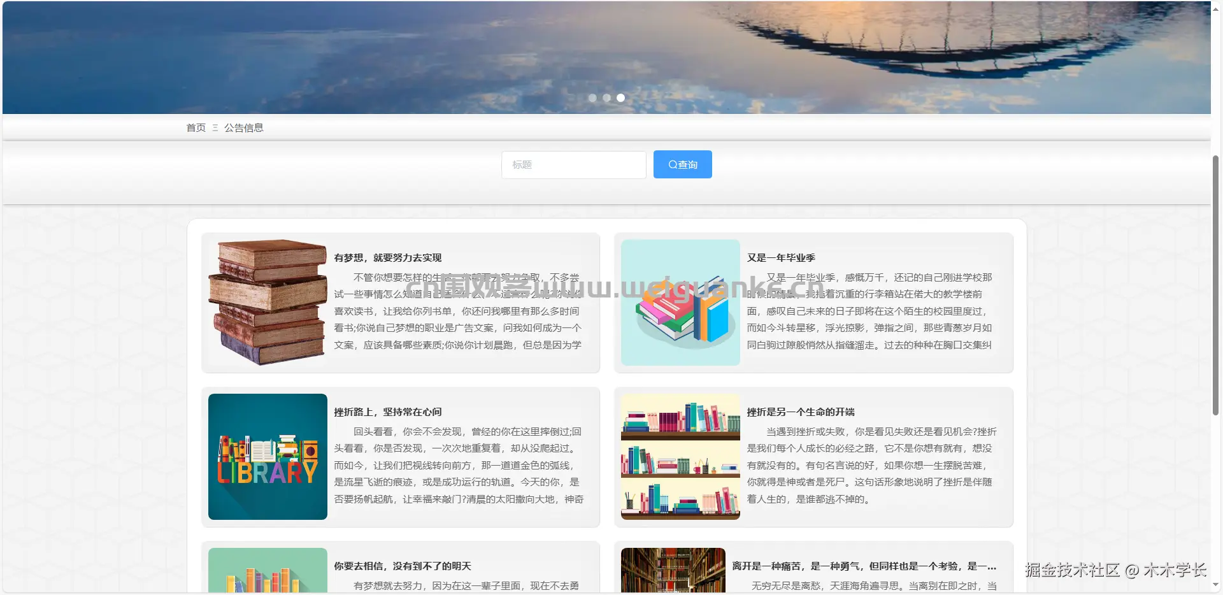Screen dimensions: 1223x595
Task: Click the page's vertical scrollbar thumb
Action: pyautogui.click(x=1216, y=285)
